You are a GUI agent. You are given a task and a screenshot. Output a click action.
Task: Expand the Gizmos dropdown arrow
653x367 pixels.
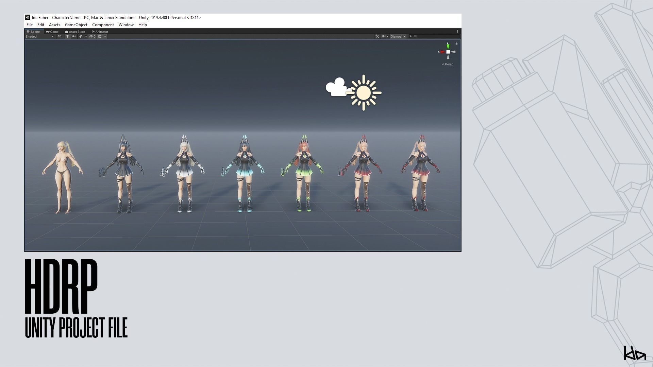(405, 36)
